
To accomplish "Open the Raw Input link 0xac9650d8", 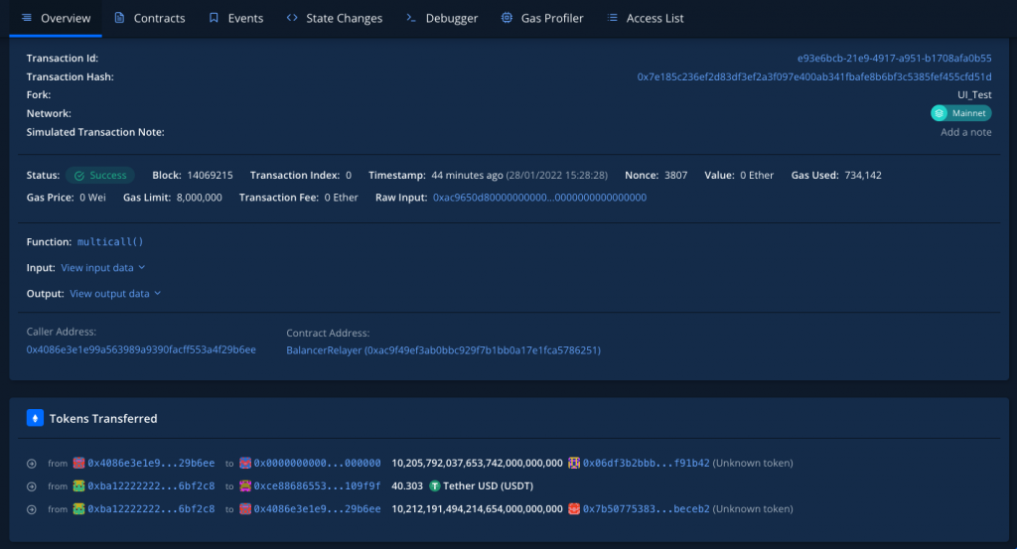I will pos(539,198).
